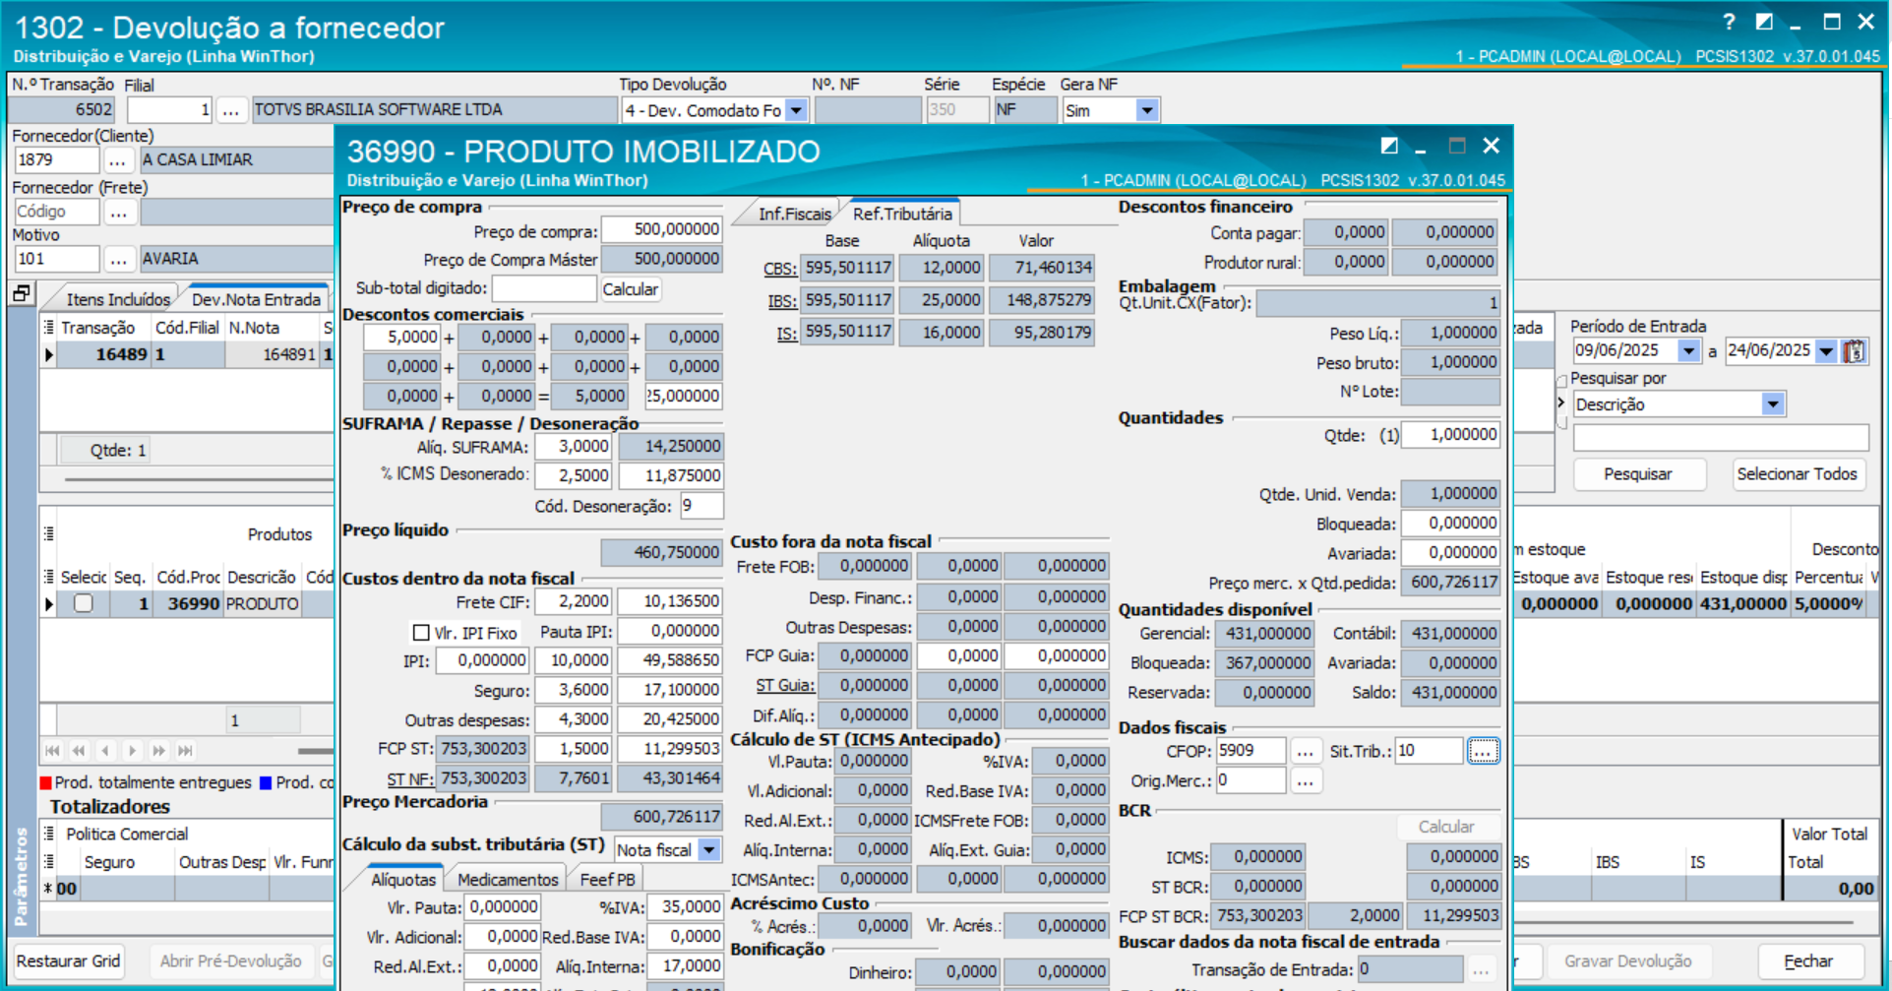Click the pop-out icon in the Devolução a fornecedor title bar
This screenshot has width=1892, height=991.
tap(1764, 22)
